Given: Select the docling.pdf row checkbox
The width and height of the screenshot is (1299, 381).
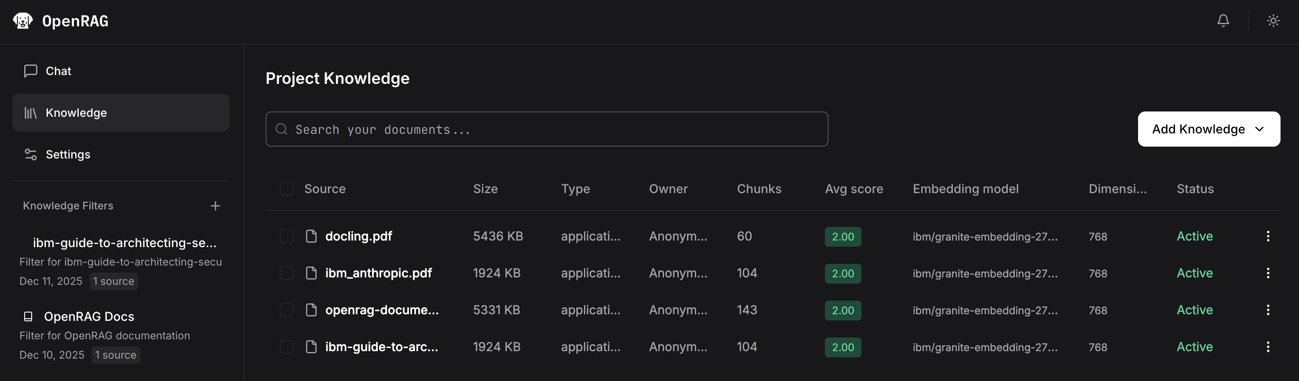Looking at the screenshot, I should [286, 236].
